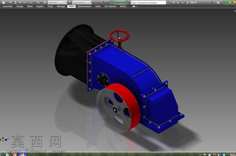The height and width of the screenshot is (156, 236).
Task: Toggle the ribbon display state button after Online
Action: click(x=134, y=6)
